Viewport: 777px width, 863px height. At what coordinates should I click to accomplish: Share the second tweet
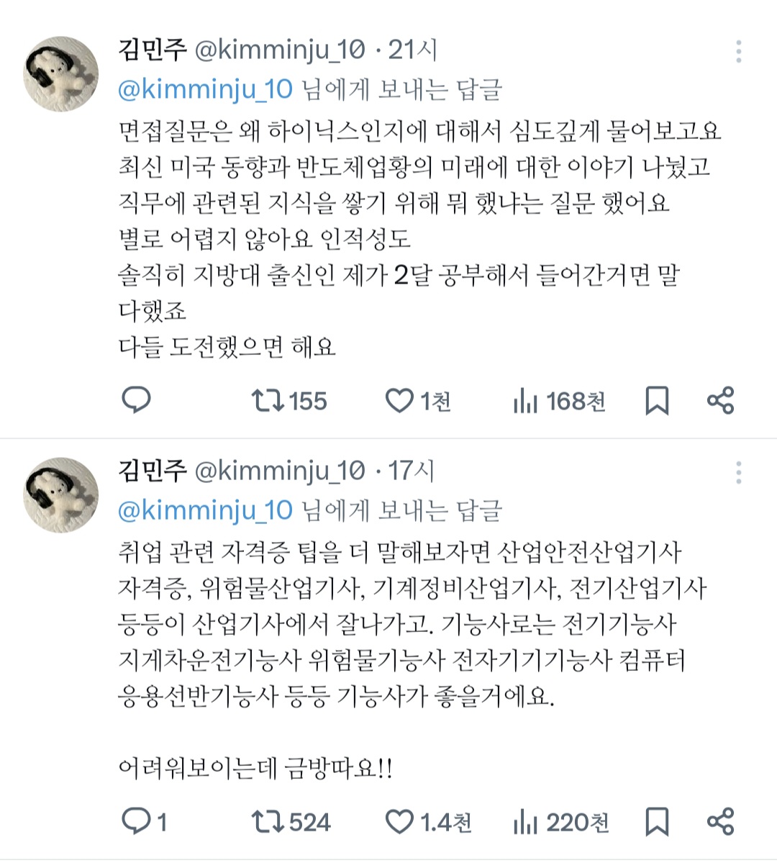pos(720,821)
